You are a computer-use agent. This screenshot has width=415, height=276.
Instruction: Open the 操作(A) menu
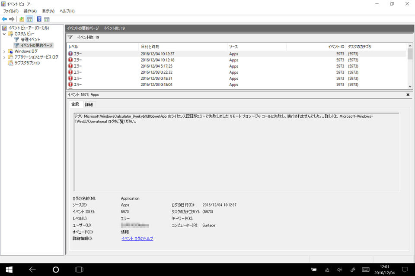coord(30,11)
